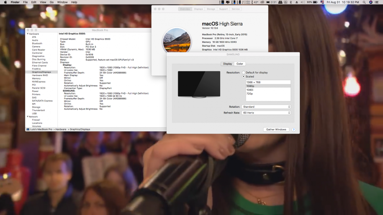Screen dimensions: 383x215
Task: Click the volume speaker menu bar icon
Action: coord(303,2)
